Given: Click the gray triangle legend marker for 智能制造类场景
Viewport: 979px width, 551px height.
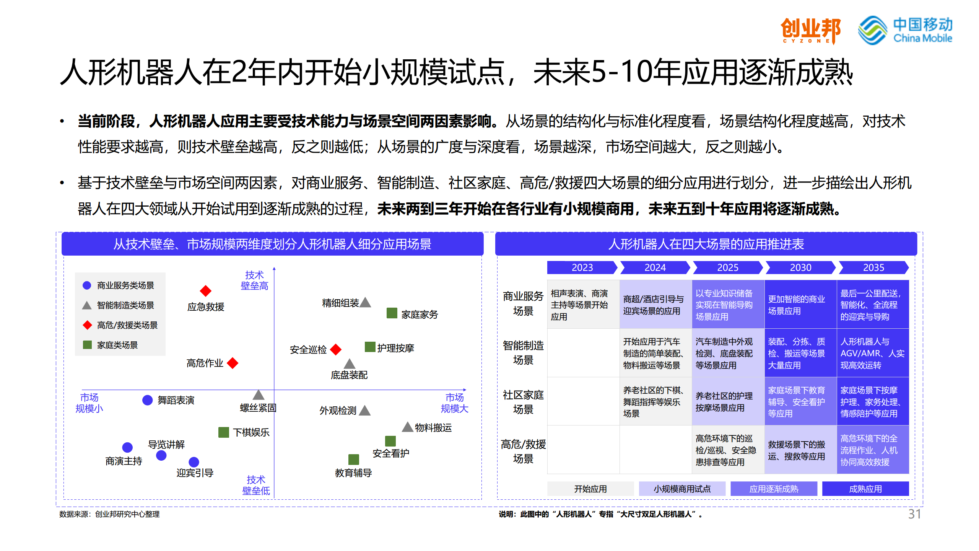Looking at the screenshot, I should [x=87, y=305].
